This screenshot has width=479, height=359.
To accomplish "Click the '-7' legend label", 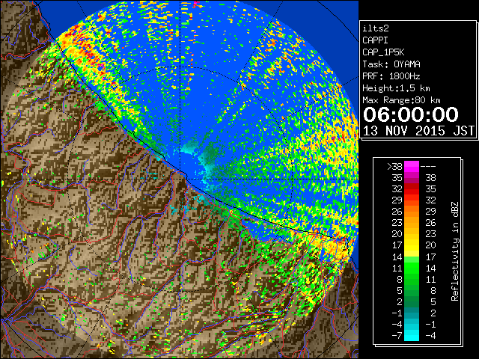I will click(397, 336).
